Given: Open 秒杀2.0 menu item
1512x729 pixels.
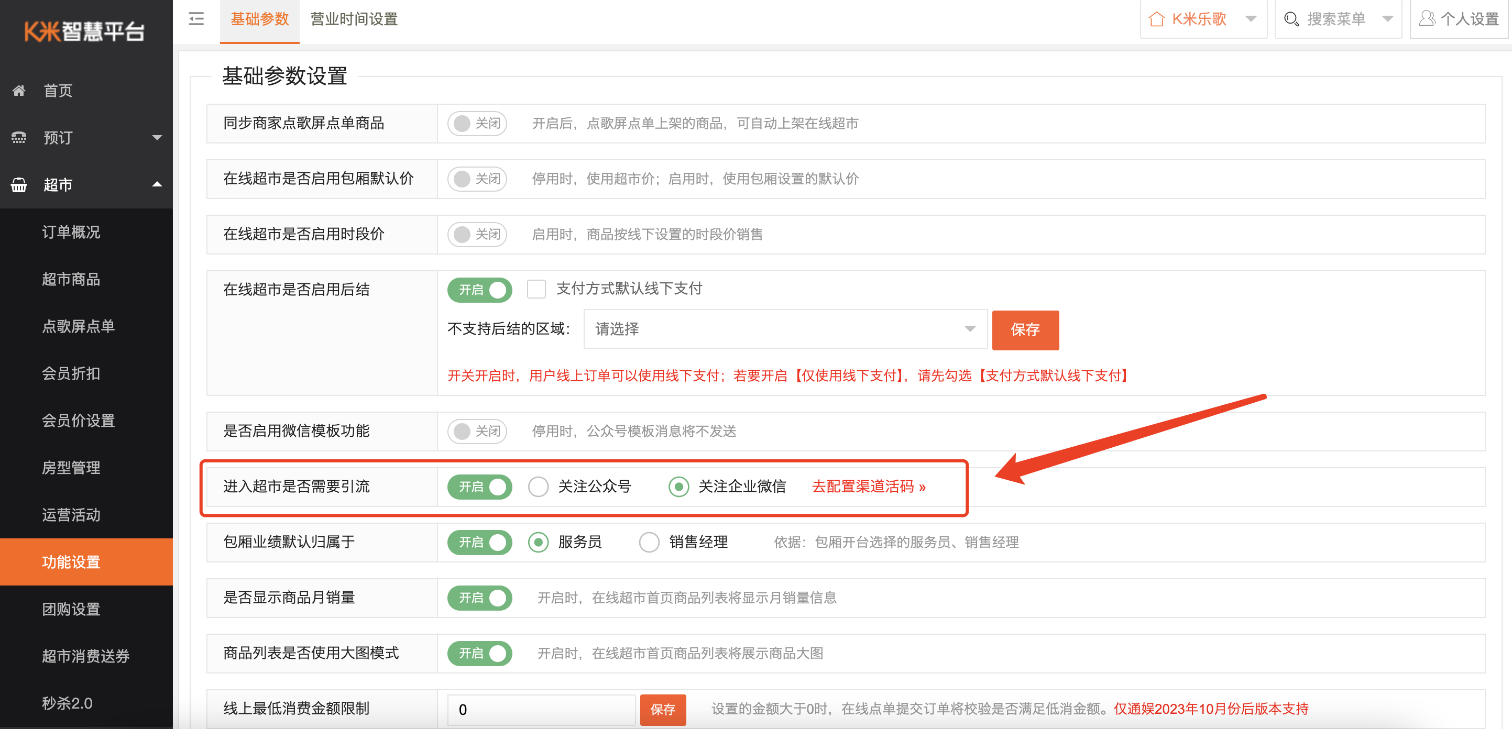Looking at the screenshot, I should 86,703.
